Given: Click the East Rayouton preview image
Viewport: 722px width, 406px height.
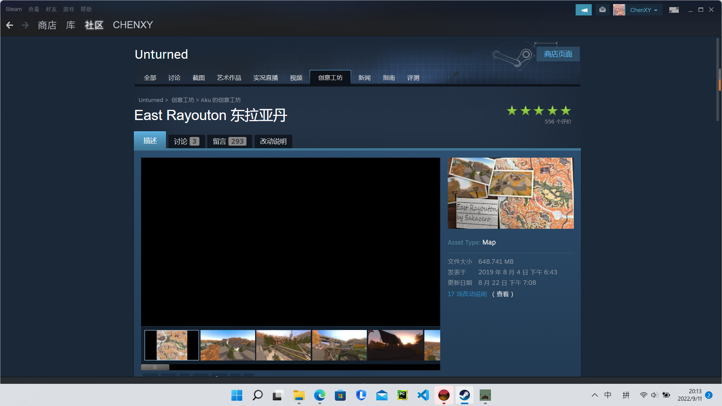Looking at the screenshot, I should (x=511, y=193).
